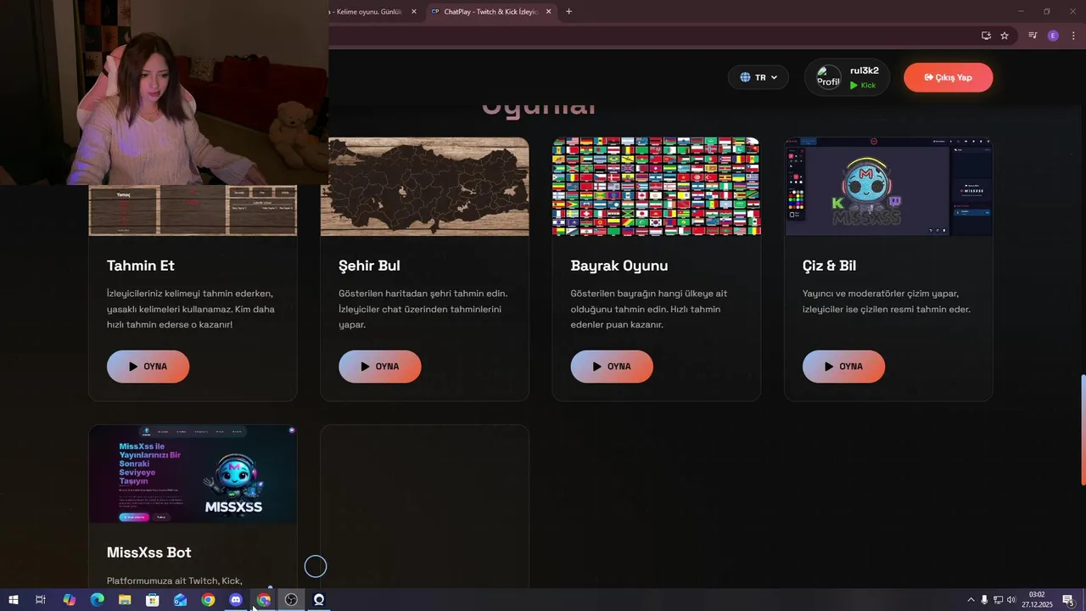Click the 'Çiz & Bil' card title
The image size is (1086, 611).
coord(829,266)
